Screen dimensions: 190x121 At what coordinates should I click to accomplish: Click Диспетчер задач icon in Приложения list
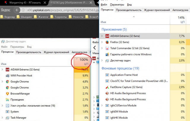(107, 61)
